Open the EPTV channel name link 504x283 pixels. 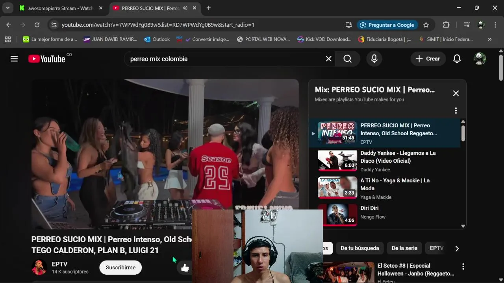point(59,264)
